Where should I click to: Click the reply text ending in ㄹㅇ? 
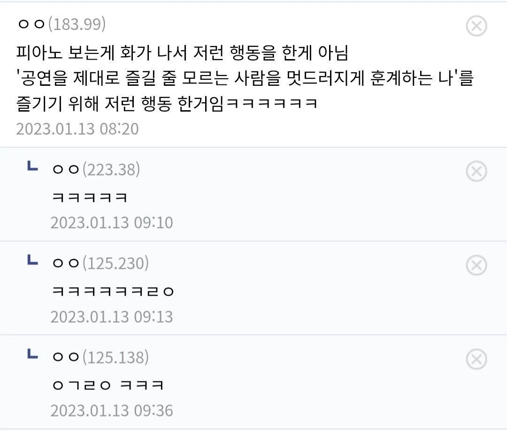tap(113, 291)
